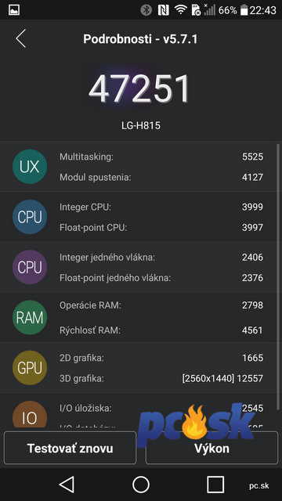This screenshot has height=501, width=282.
Task: Tap the green RAM category icon
Action: [x=30, y=317]
